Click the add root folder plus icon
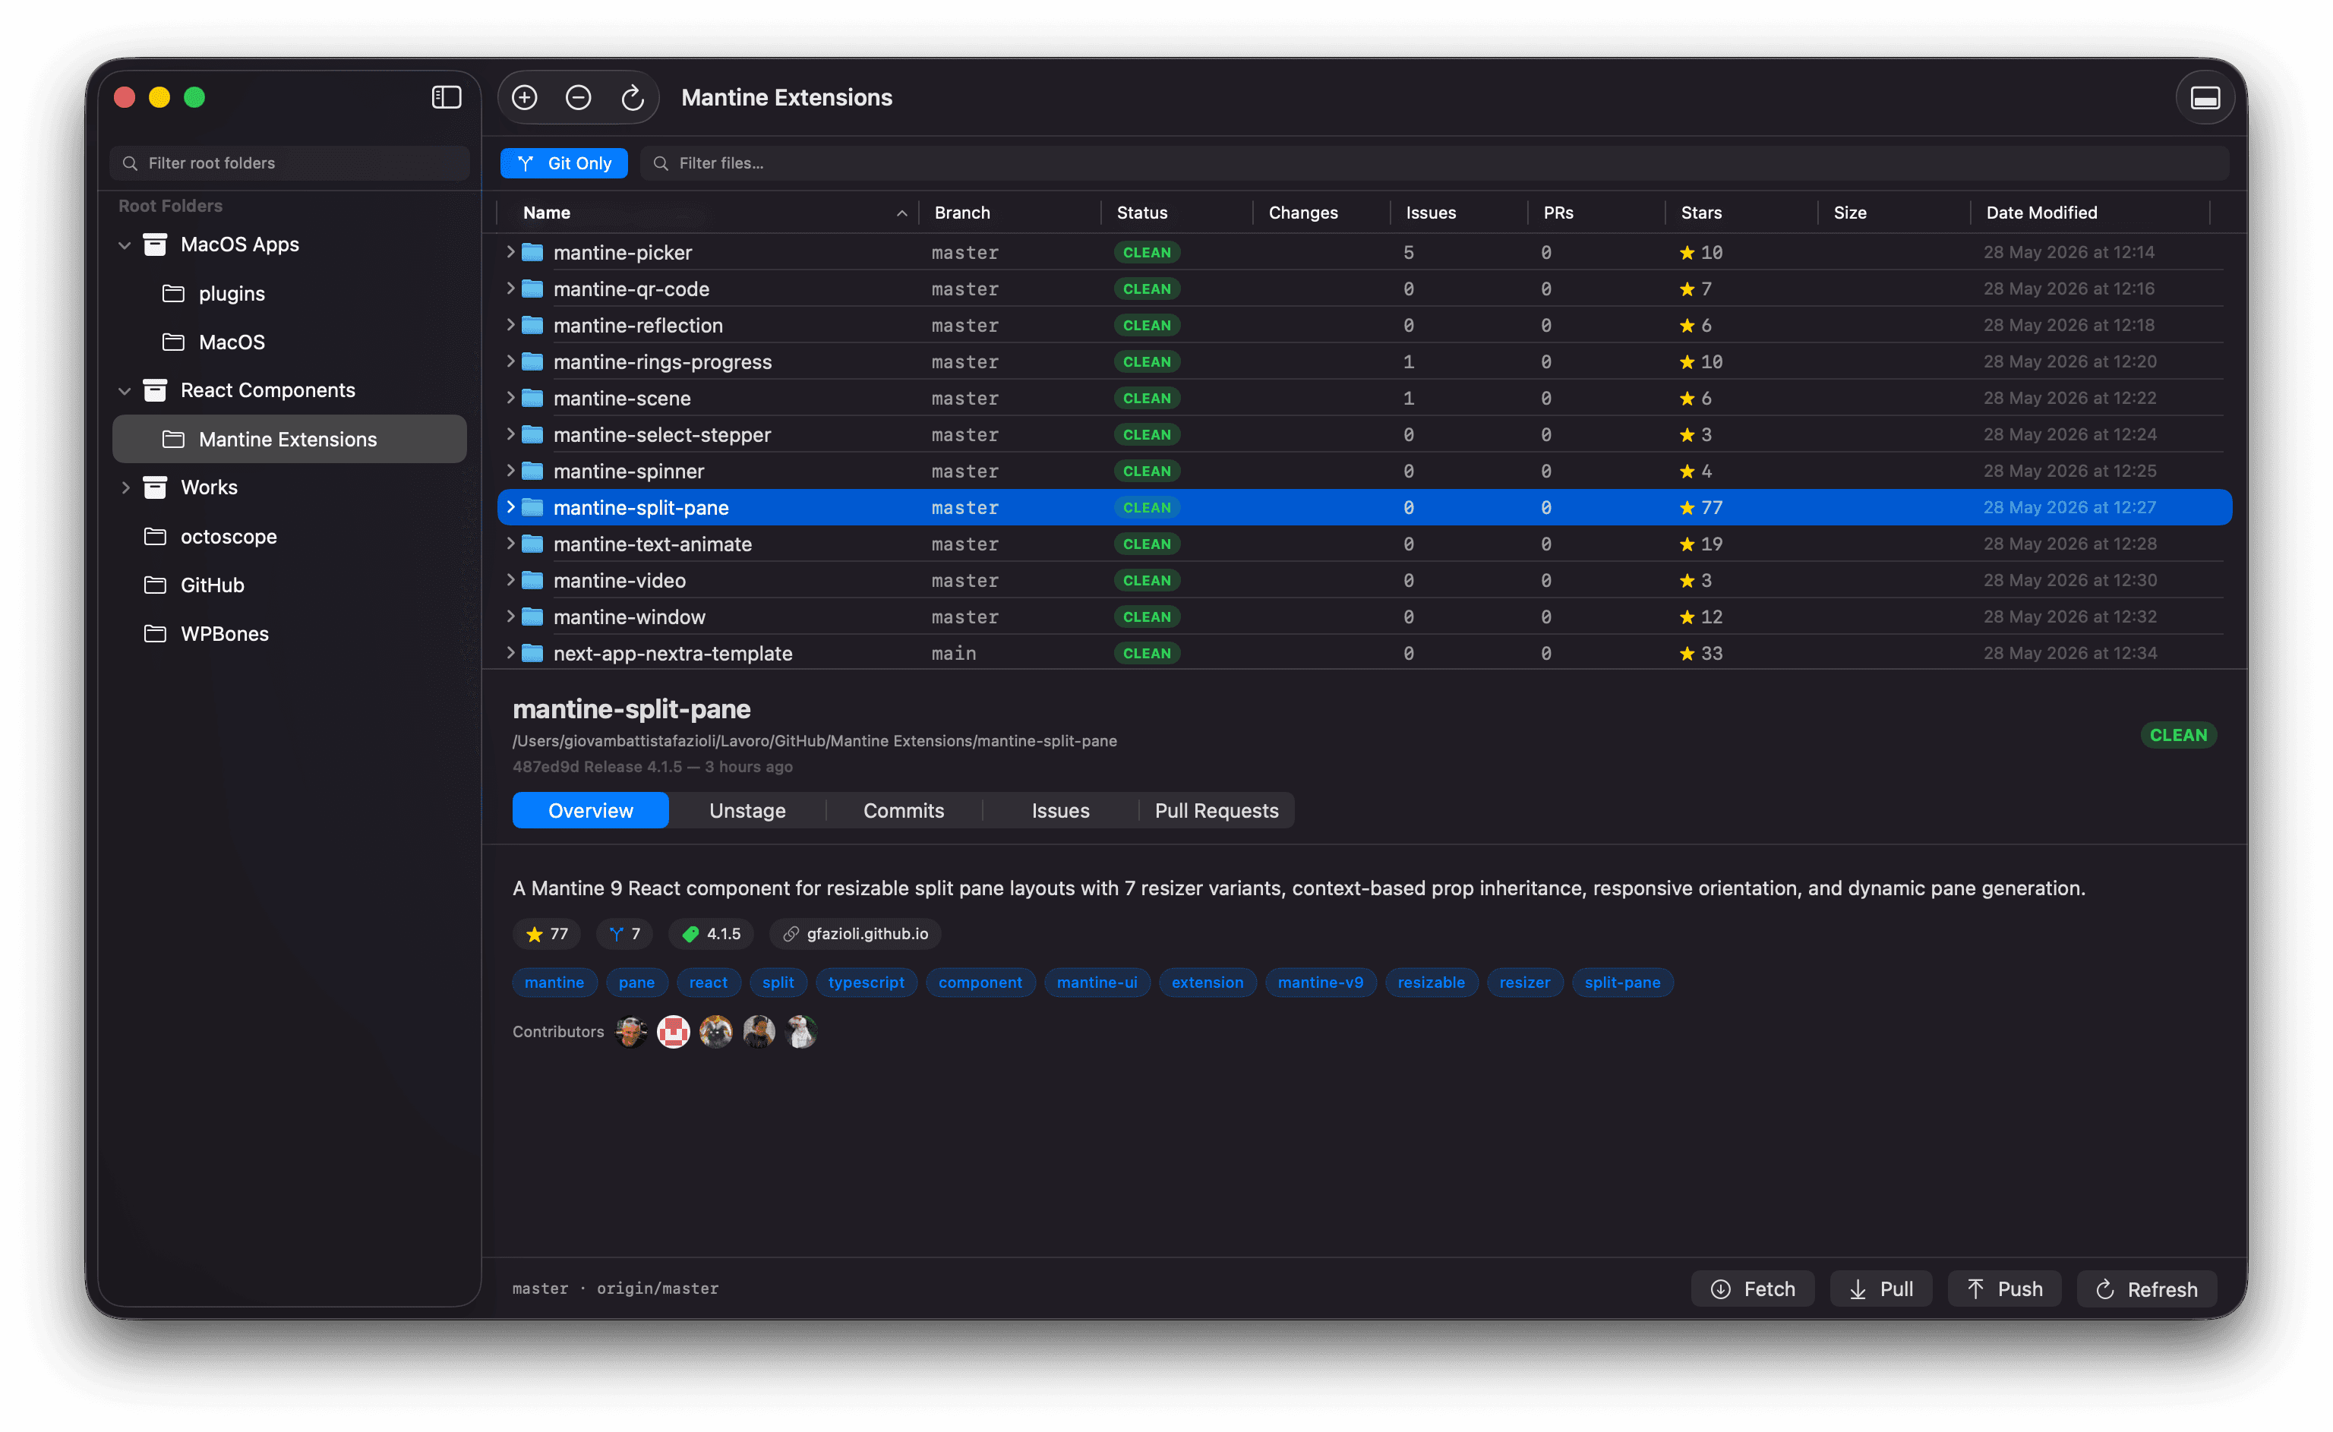Screen dimensions: 2333x1432 pyautogui.click(x=525, y=97)
